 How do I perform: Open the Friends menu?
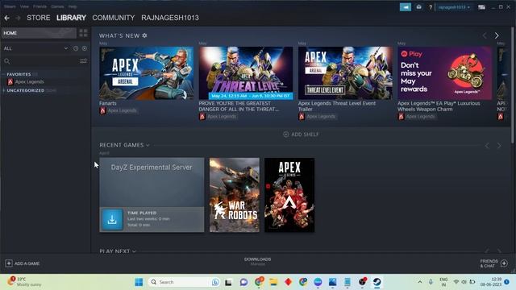40,6
